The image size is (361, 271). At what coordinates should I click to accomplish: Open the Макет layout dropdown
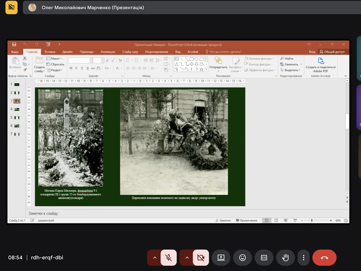point(55,59)
